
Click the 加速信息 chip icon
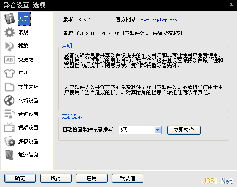pos(9,155)
